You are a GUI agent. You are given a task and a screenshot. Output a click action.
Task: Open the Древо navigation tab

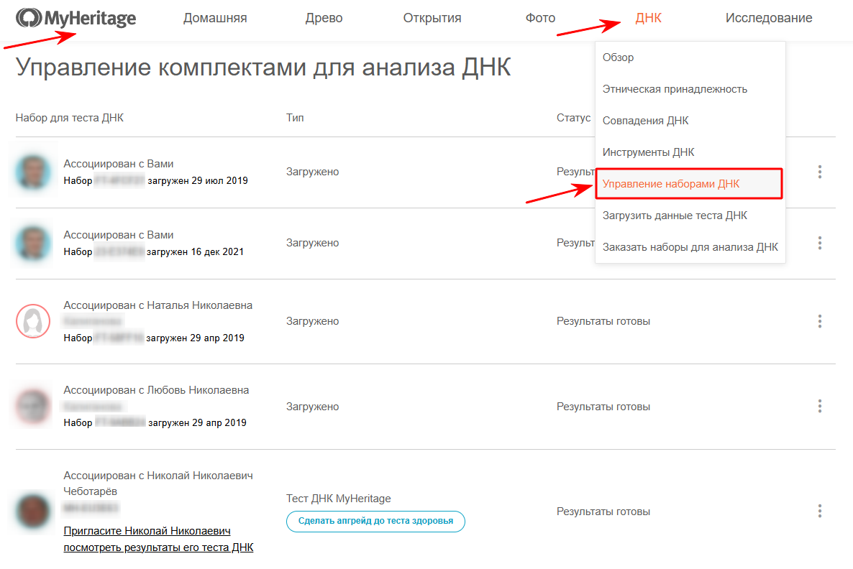(324, 18)
